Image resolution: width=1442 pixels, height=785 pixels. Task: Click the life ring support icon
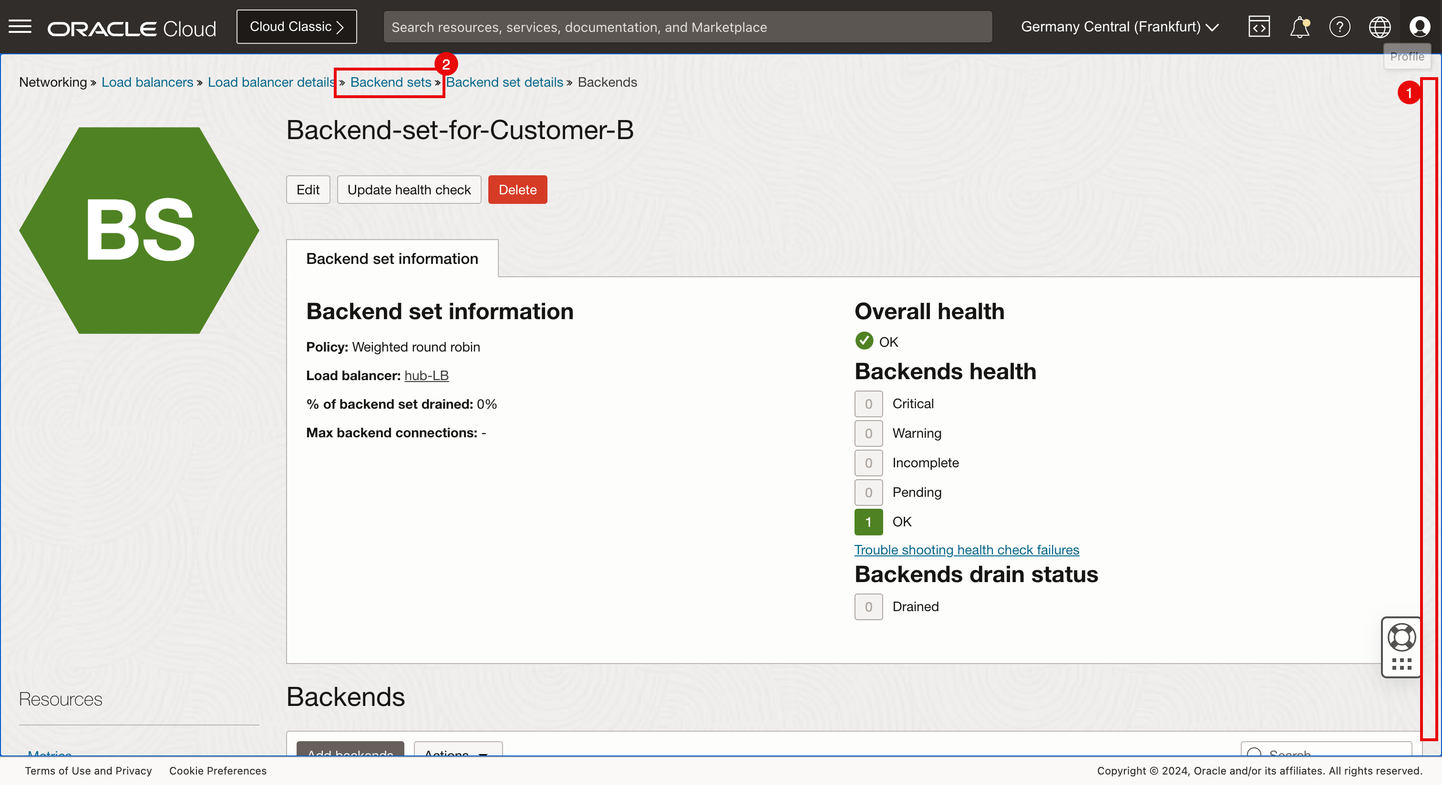pos(1401,637)
